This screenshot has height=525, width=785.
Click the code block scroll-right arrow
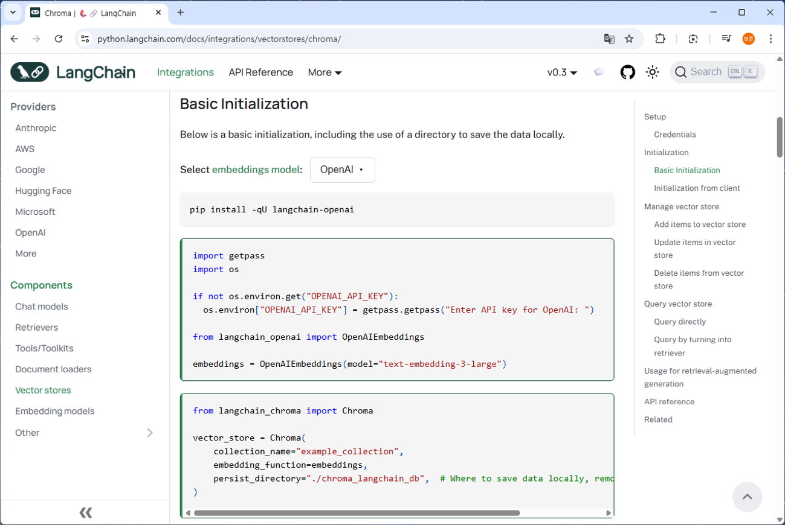tap(609, 513)
